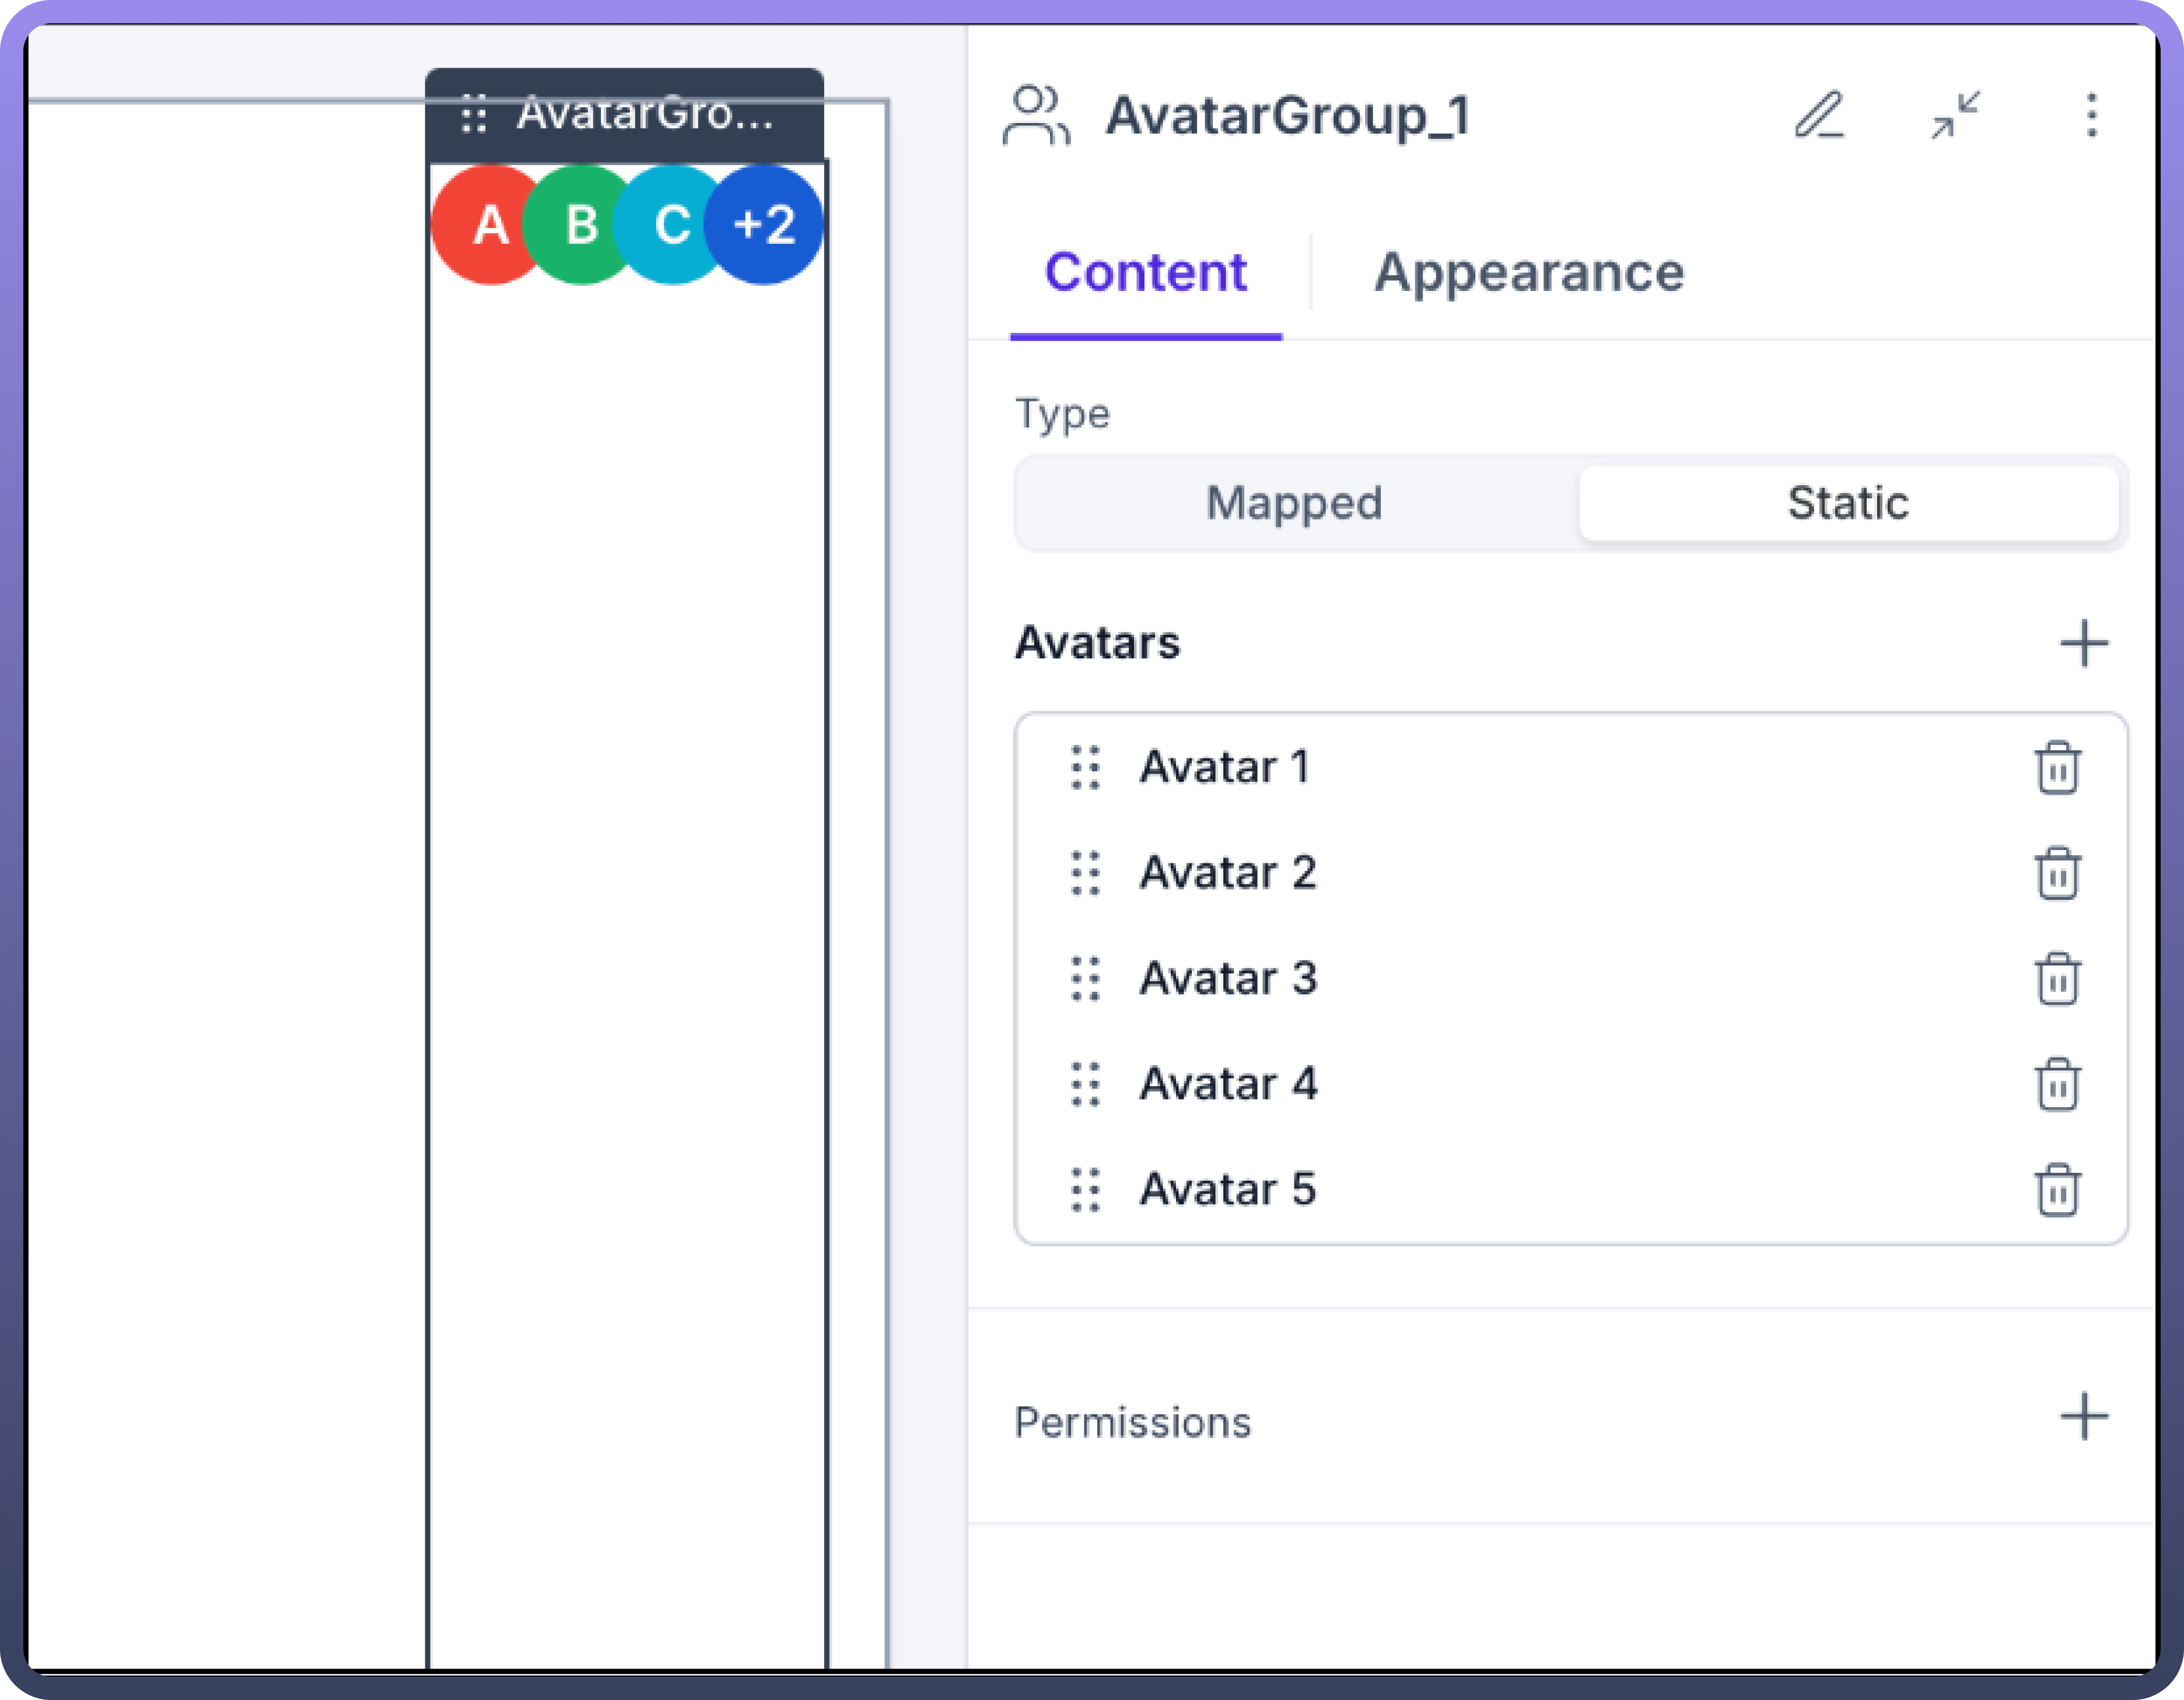
Task: Open the three-dot more options menu
Action: pyautogui.click(x=2091, y=115)
